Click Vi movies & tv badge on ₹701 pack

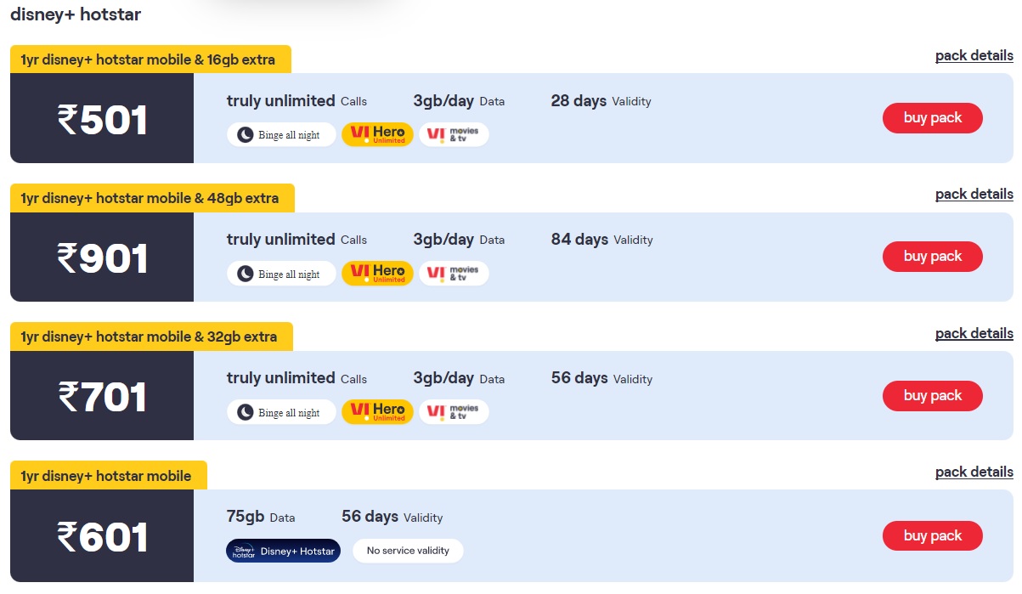(x=454, y=412)
